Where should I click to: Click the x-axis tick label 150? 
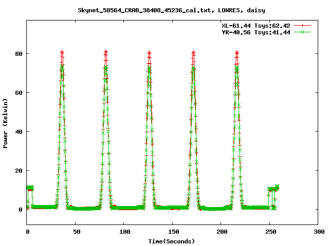point(172,232)
